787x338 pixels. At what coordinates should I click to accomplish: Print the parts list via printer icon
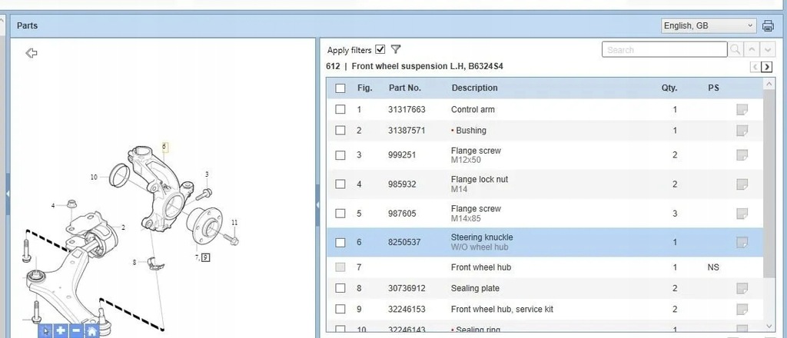click(768, 25)
